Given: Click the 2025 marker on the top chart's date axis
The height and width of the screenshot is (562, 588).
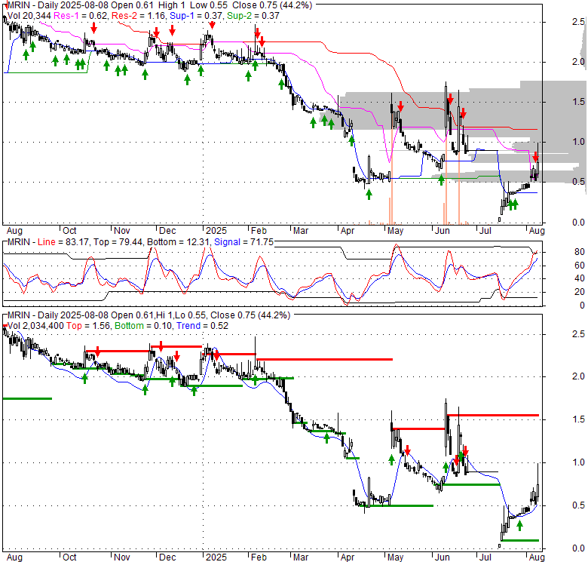Looking at the screenshot, I should tap(216, 230).
